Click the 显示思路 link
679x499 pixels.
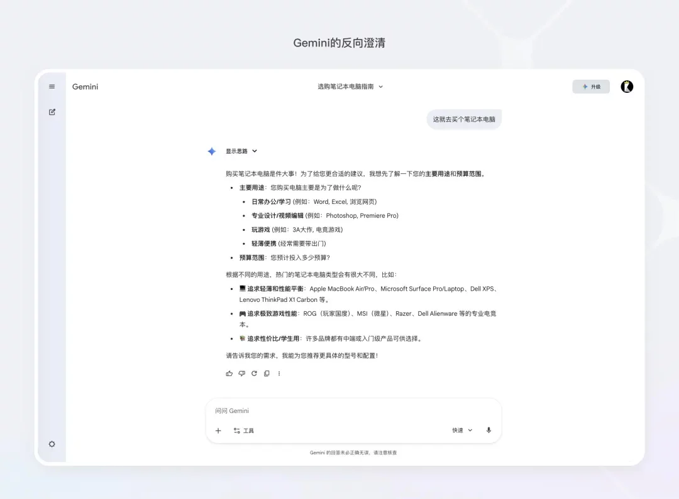238,151
